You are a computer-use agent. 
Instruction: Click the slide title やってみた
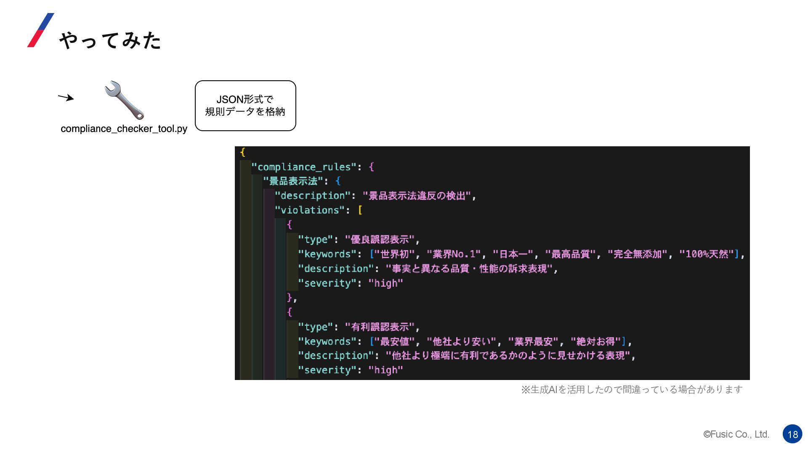coord(110,40)
